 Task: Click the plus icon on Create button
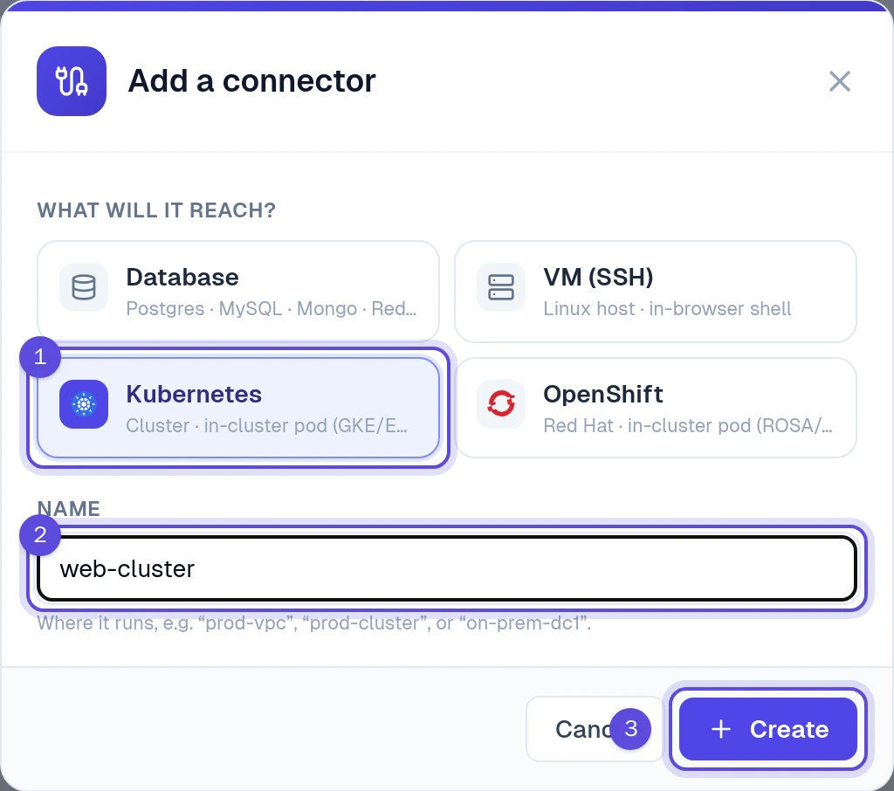point(720,729)
